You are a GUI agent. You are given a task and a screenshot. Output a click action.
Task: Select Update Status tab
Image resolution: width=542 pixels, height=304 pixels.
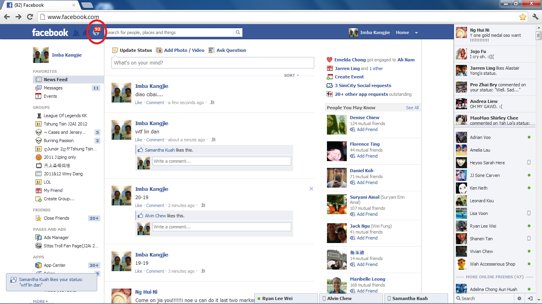(x=132, y=50)
